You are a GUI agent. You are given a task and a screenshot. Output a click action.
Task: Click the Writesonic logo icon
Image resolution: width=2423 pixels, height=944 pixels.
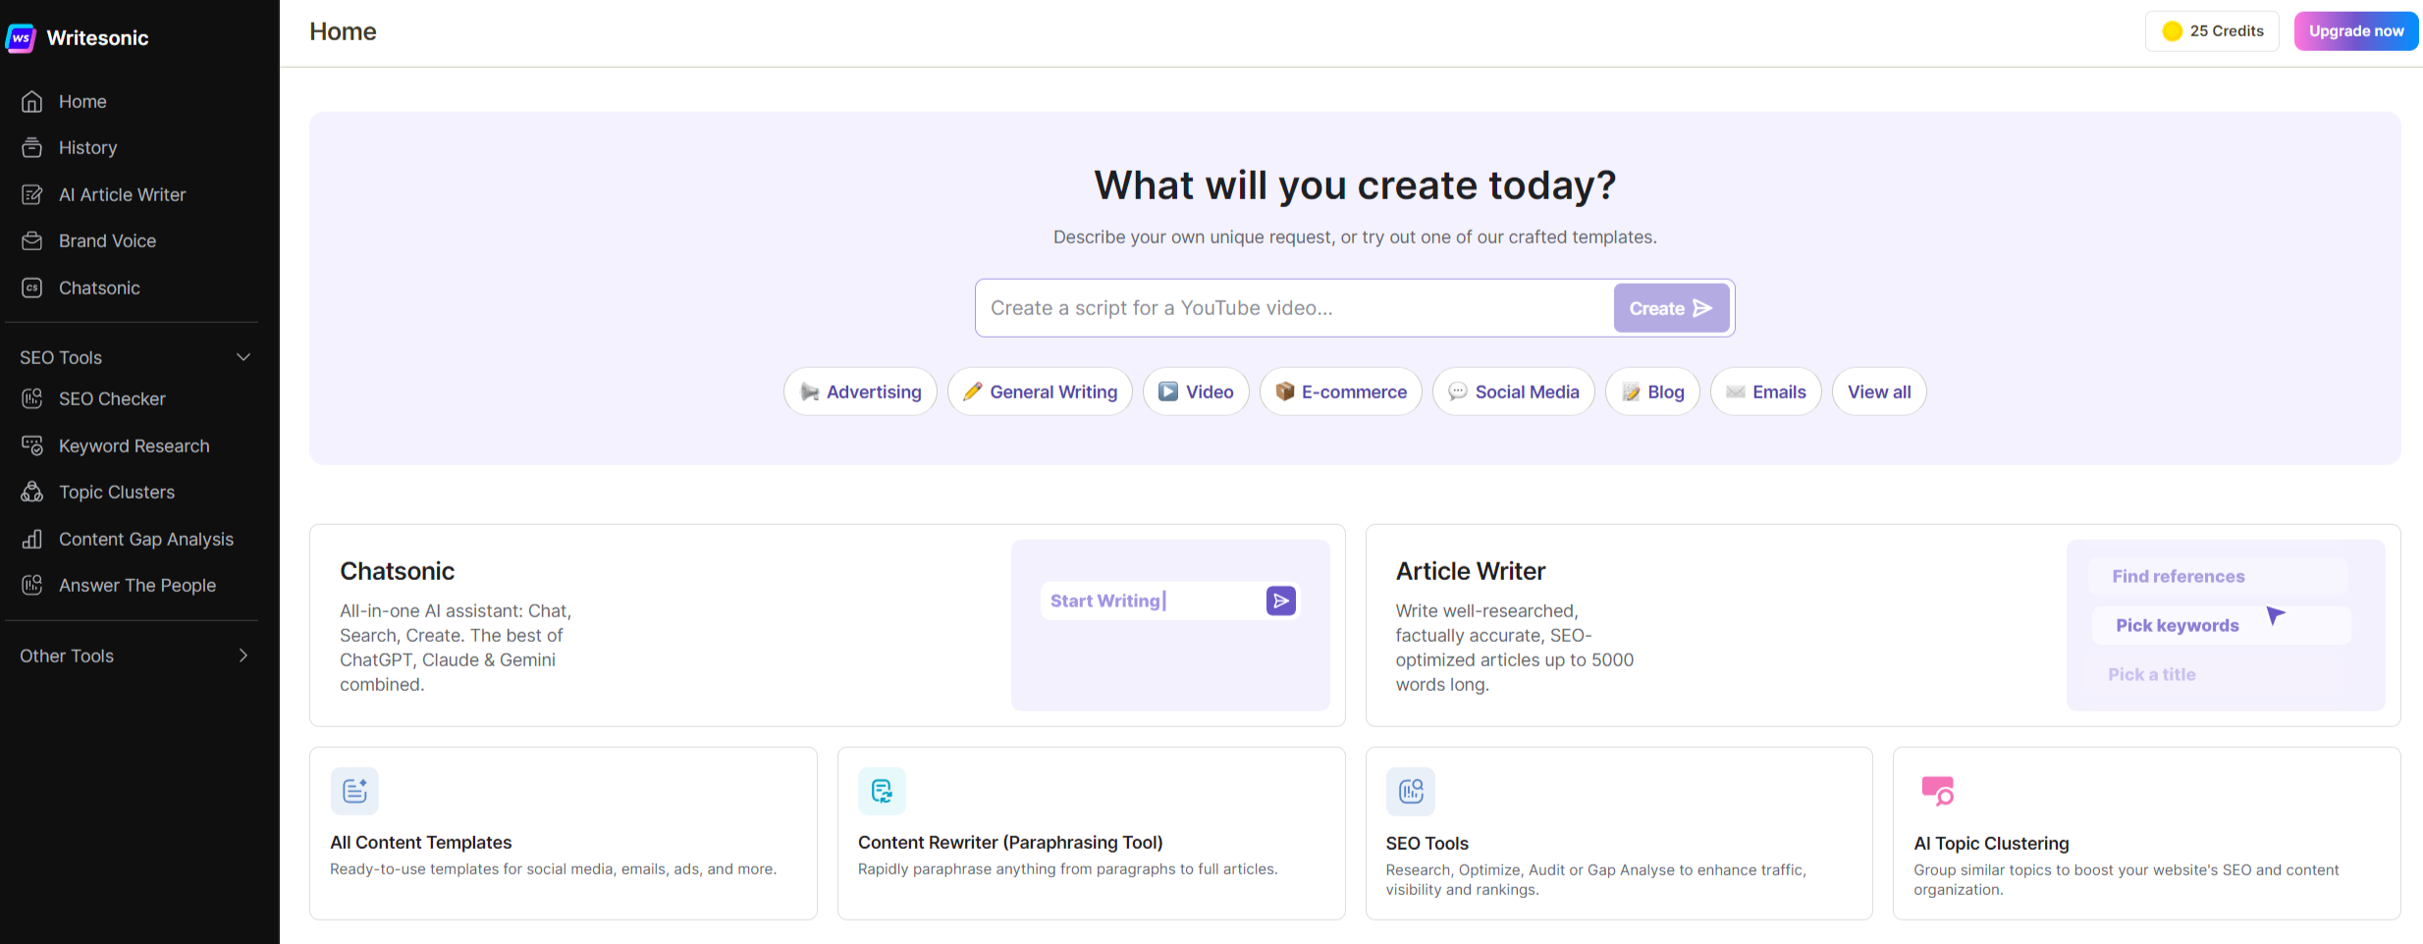point(21,38)
